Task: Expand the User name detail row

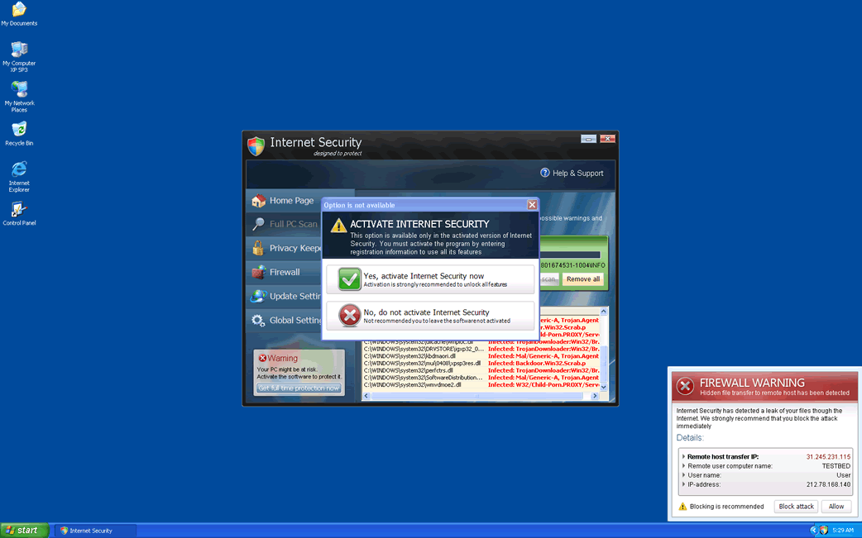Action: click(x=683, y=475)
